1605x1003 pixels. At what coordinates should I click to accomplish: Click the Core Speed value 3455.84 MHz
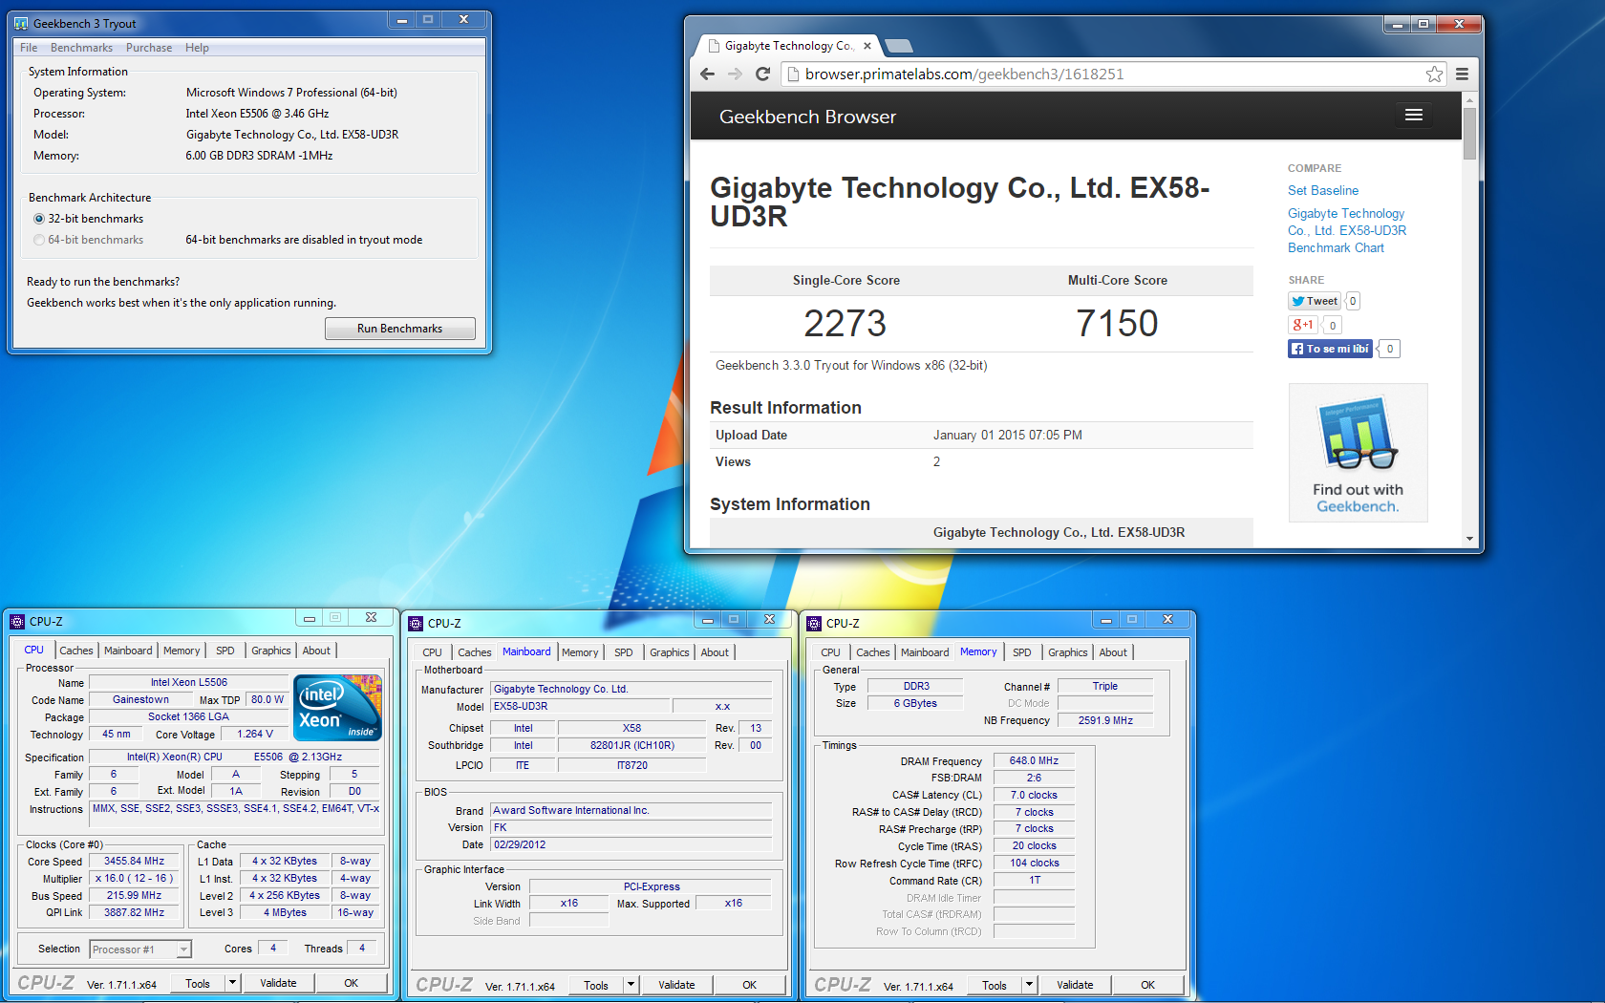click(134, 862)
